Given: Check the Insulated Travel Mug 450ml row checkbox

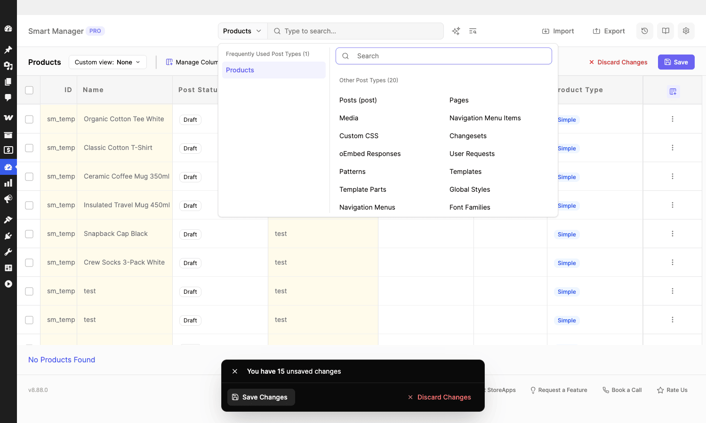Looking at the screenshot, I should (29, 205).
